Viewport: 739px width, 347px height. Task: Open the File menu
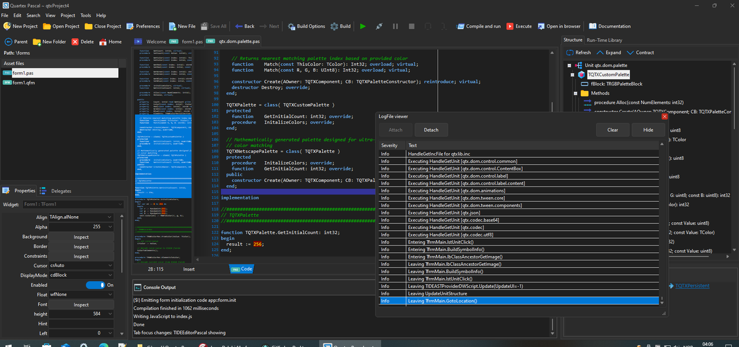coord(5,15)
